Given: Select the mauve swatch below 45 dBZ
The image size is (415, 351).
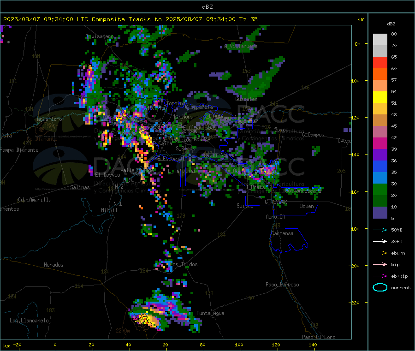Looking at the screenshot, I should [380, 132].
